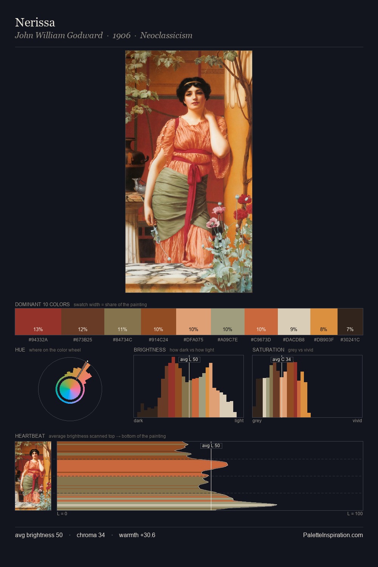Click 'where on the color wheel' caption
Viewport: 378px width, 567px height.
click(55, 350)
